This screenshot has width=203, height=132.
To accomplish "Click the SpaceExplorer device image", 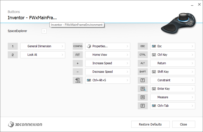I will click(x=178, y=23).
